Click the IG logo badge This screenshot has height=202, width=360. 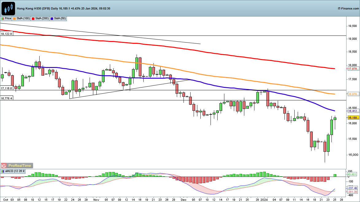pyautogui.click(x=4, y=165)
